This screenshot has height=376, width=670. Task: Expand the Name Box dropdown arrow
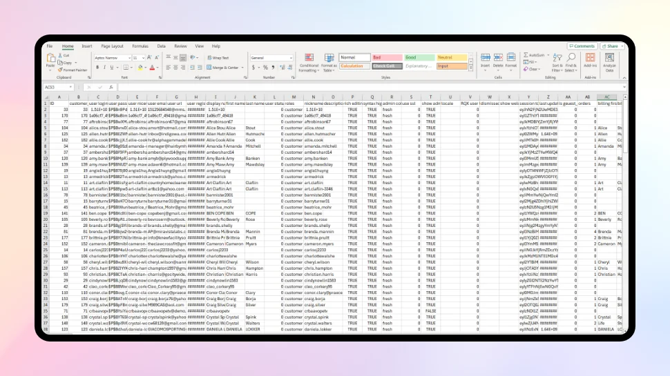click(x=70, y=87)
